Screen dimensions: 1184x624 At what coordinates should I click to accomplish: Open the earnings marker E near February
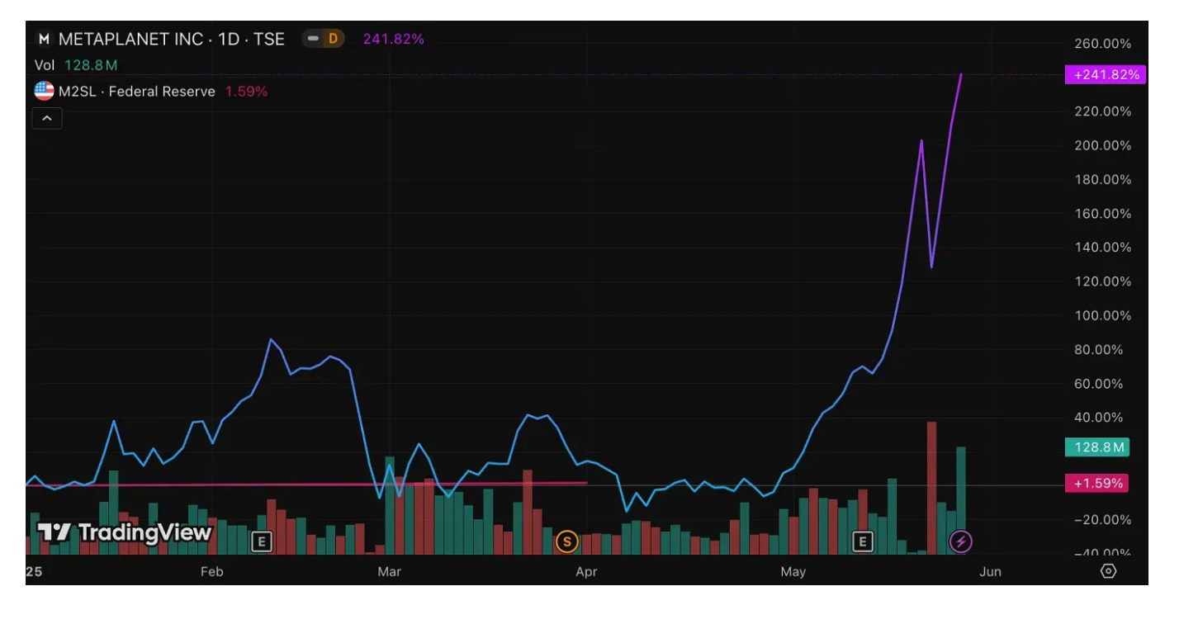tap(262, 541)
